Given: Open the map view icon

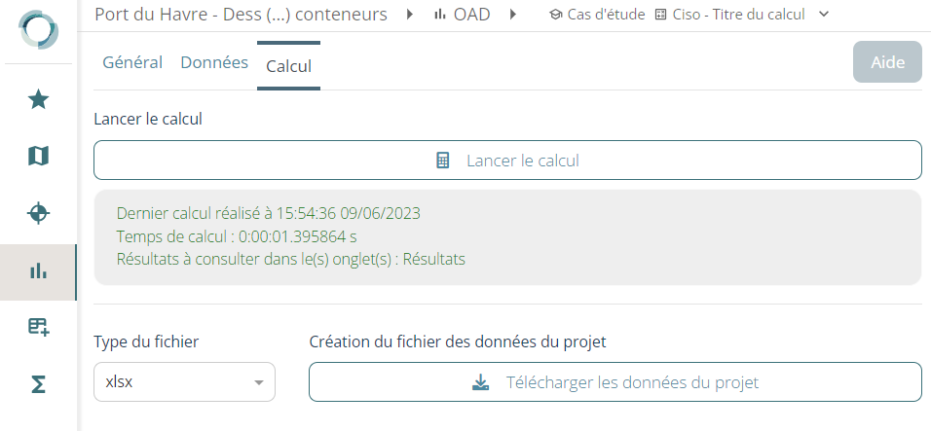Looking at the screenshot, I should (x=38, y=156).
